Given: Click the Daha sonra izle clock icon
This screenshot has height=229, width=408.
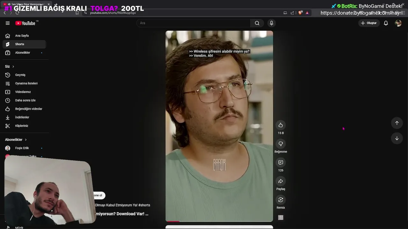Looking at the screenshot, I should (x=8, y=100).
